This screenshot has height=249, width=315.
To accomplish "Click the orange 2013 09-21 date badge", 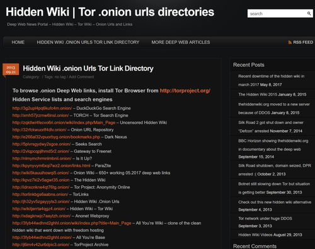I will [11, 69].
